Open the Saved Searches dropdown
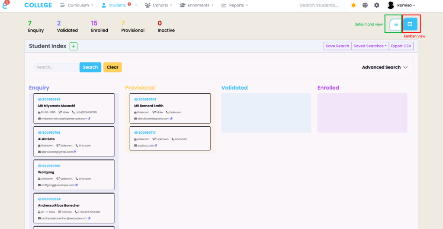443x229 pixels. (370, 46)
